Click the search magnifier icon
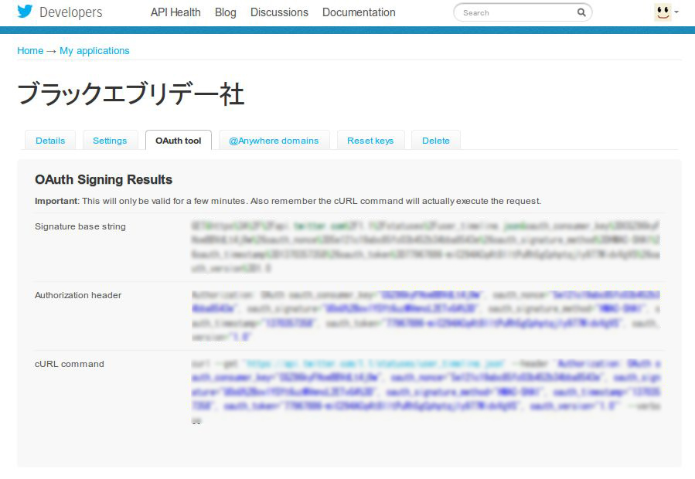The height and width of the screenshot is (479, 695). tap(581, 12)
